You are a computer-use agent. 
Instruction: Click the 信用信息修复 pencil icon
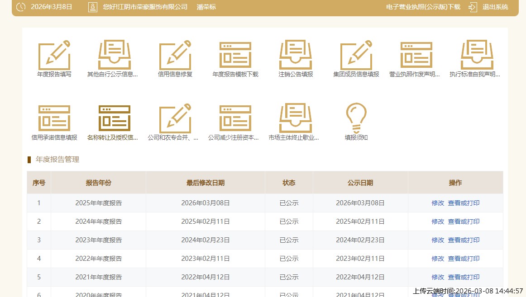pyautogui.click(x=175, y=56)
